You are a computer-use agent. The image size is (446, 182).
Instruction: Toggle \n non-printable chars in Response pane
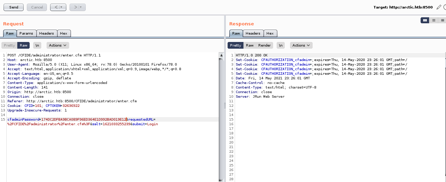point(281,45)
